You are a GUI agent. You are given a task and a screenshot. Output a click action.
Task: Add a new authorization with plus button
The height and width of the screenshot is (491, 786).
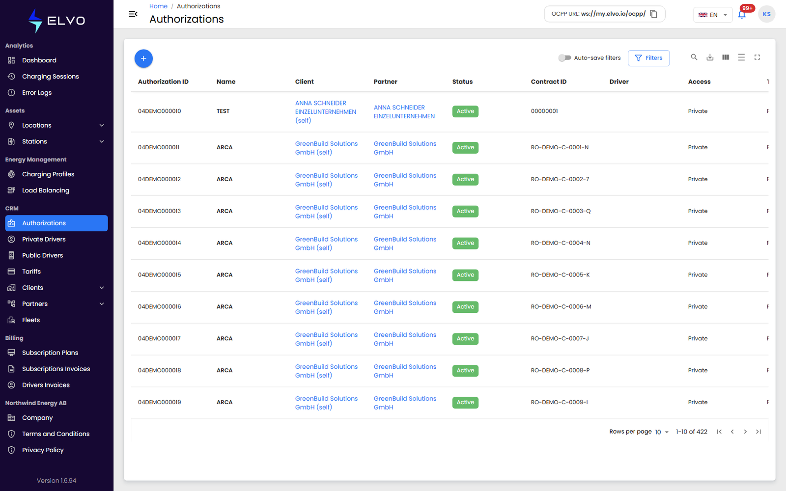click(x=143, y=58)
